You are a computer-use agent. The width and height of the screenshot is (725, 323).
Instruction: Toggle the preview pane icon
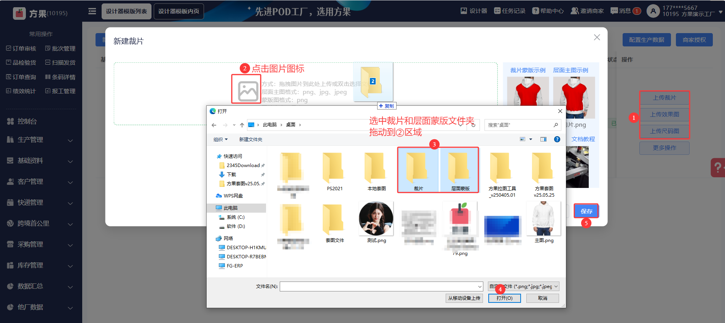543,139
